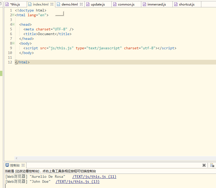This screenshot has height=188, width=216.
Task: Click the word Document in the title tag
Action: 46,34
